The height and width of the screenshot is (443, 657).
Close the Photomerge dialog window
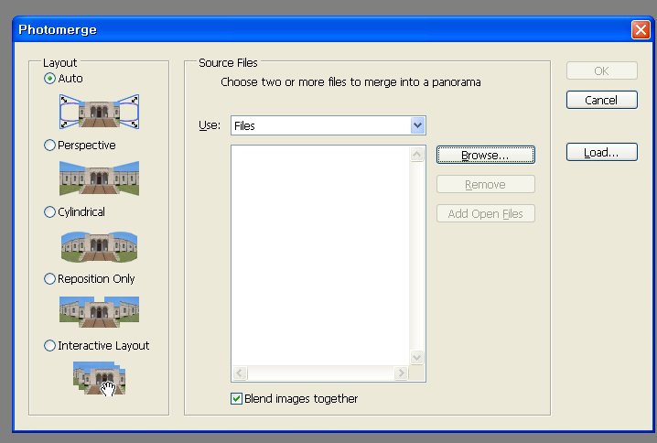(641, 30)
